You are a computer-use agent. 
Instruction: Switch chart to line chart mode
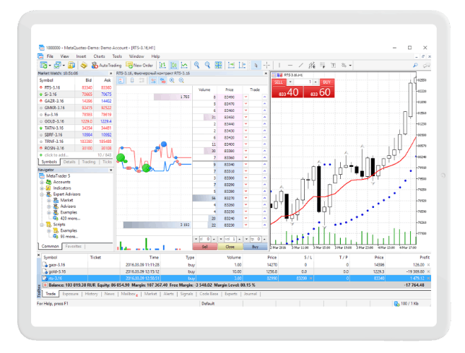[184, 65]
